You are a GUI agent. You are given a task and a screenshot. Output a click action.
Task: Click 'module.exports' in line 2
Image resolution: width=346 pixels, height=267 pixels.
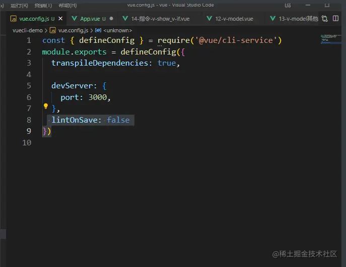(x=74, y=52)
